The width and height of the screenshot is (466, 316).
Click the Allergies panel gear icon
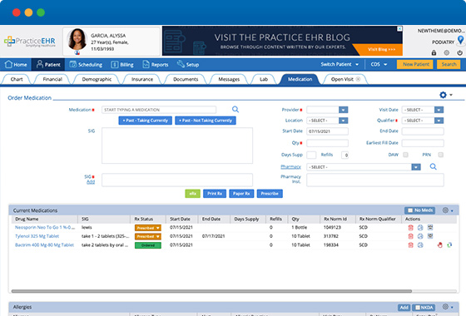coord(445,307)
